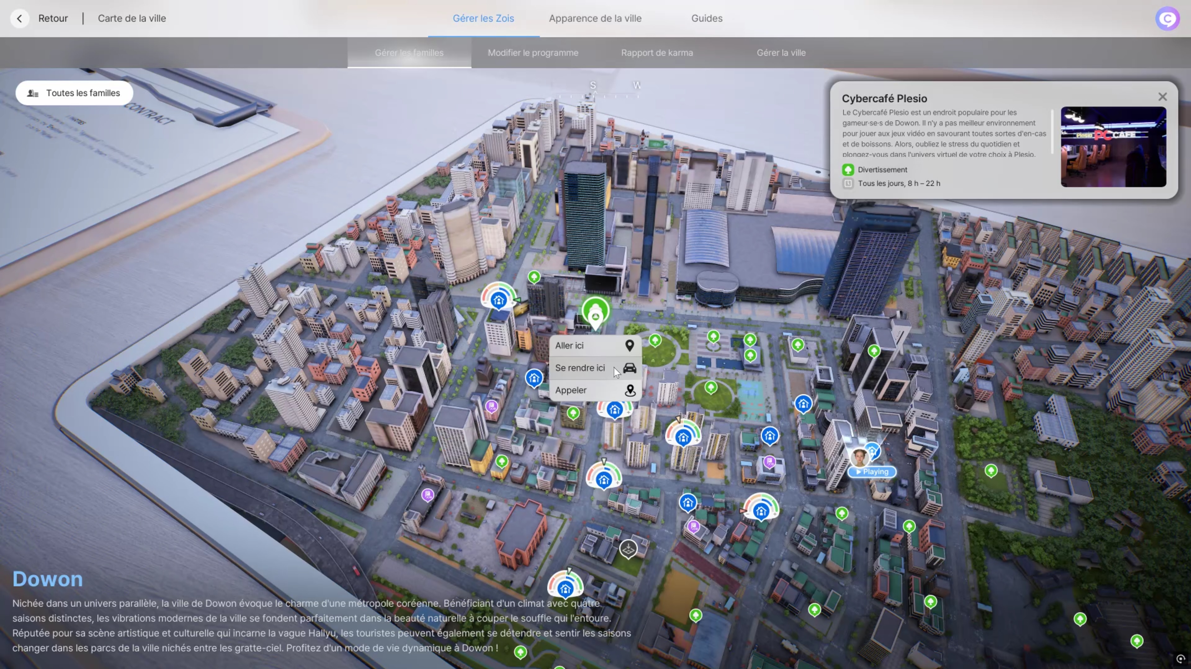This screenshot has height=669, width=1191.
Task: Click the selected green Cybercafé map pin
Action: (596, 312)
